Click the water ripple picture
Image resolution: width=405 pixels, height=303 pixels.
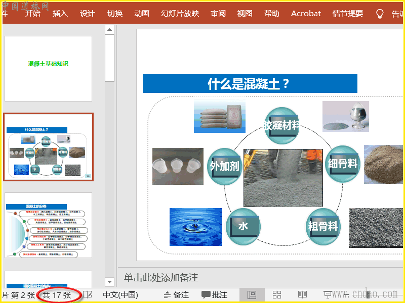(x=196, y=227)
